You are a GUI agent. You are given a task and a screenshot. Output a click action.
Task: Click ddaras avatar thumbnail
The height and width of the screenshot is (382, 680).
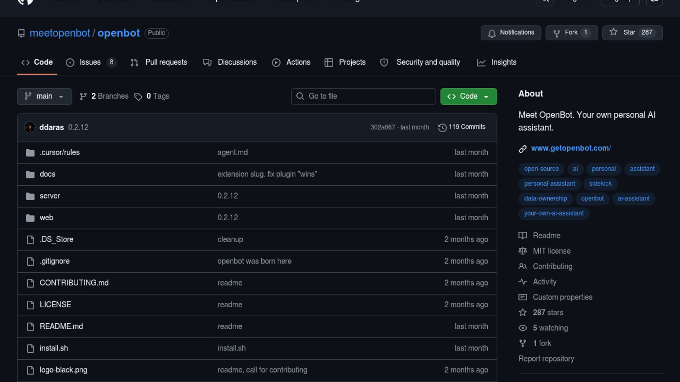30,127
